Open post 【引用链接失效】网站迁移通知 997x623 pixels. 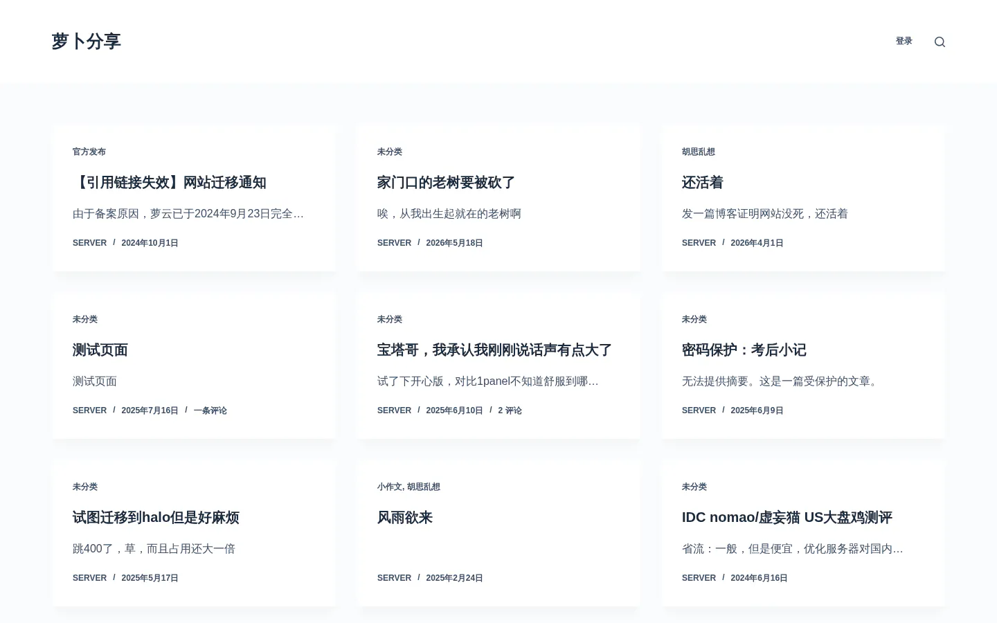[x=170, y=183]
